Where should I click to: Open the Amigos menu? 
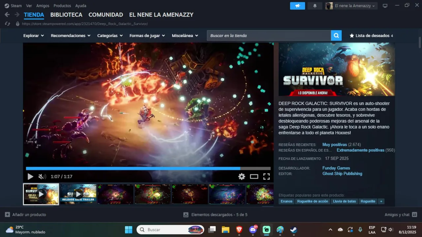[x=43, y=6]
